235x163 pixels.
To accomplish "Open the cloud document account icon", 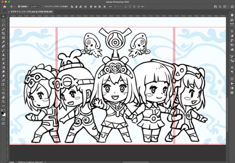I will click(215, 7).
